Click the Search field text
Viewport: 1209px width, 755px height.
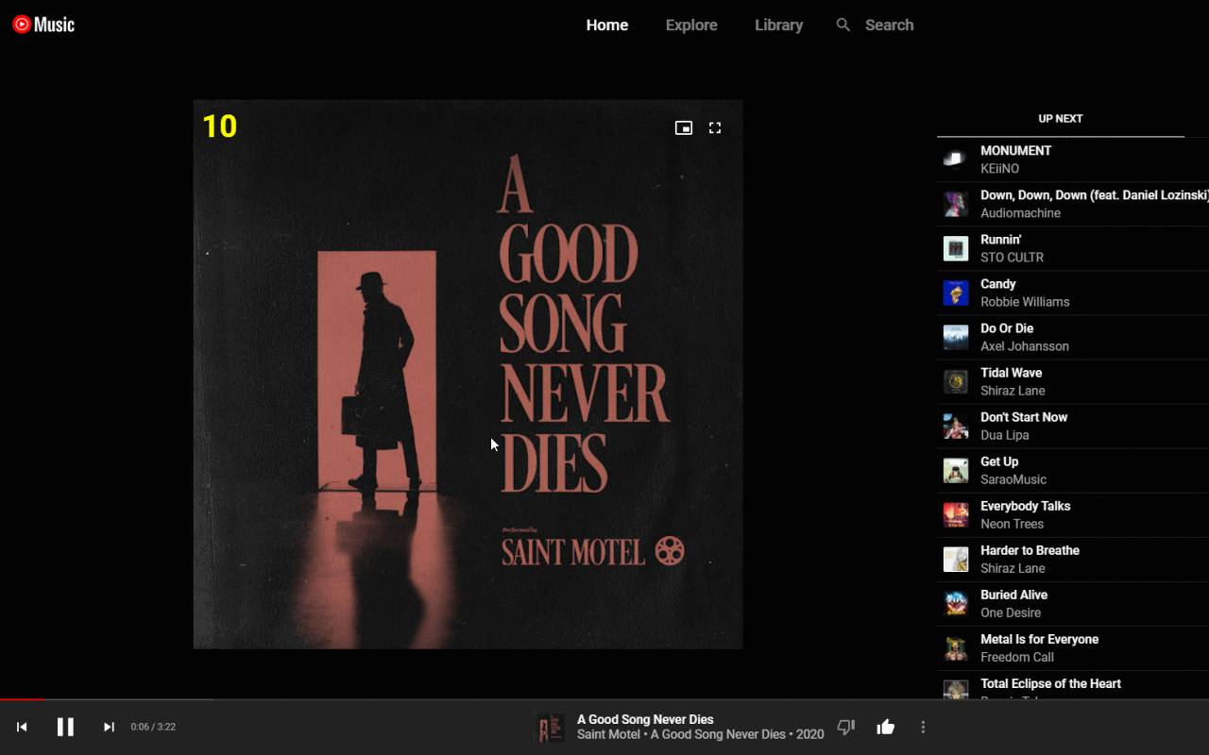point(889,25)
